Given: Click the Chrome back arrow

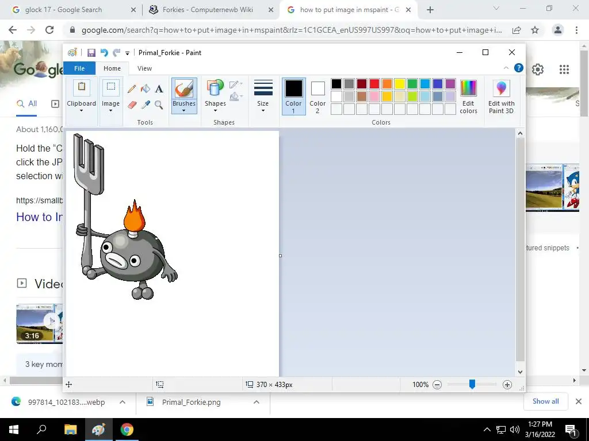Looking at the screenshot, I should pos(13,30).
